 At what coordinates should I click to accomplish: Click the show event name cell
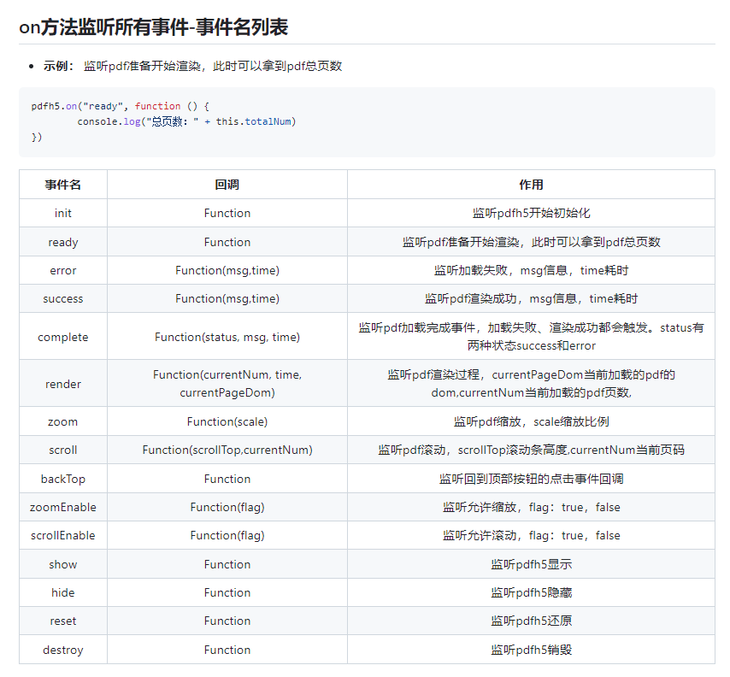point(63,564)
